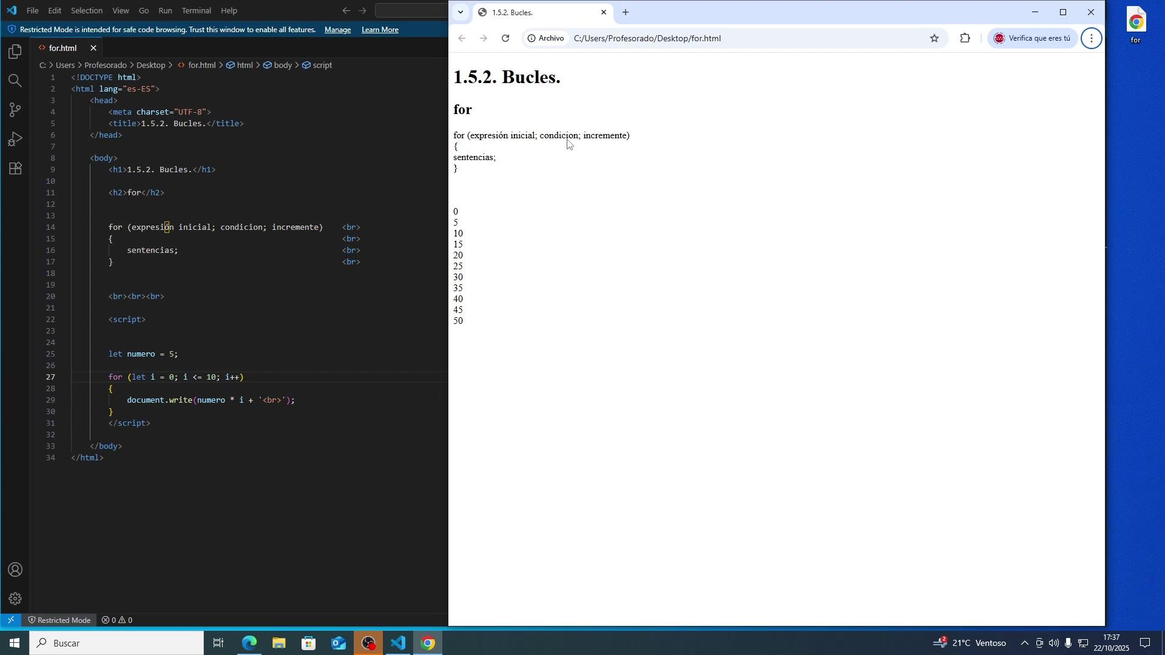Click the Chrome forward navigation button
This screenshot has width=1165, height=655.
484,38
